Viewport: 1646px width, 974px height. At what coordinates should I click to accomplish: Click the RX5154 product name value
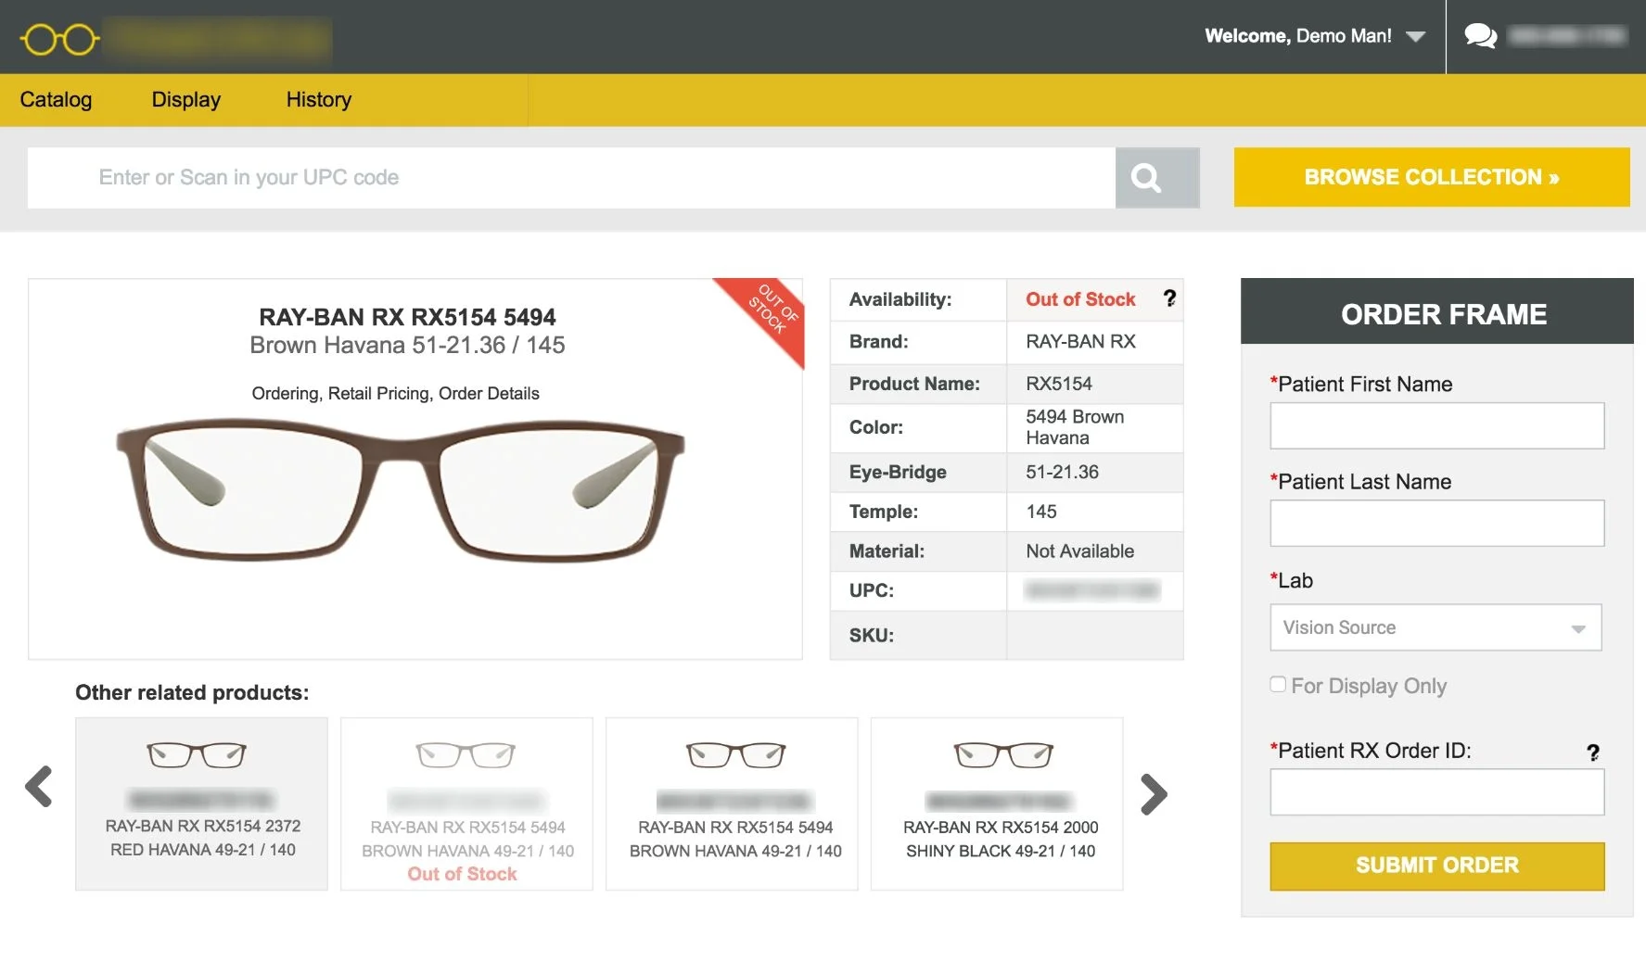pos(1059,384)
